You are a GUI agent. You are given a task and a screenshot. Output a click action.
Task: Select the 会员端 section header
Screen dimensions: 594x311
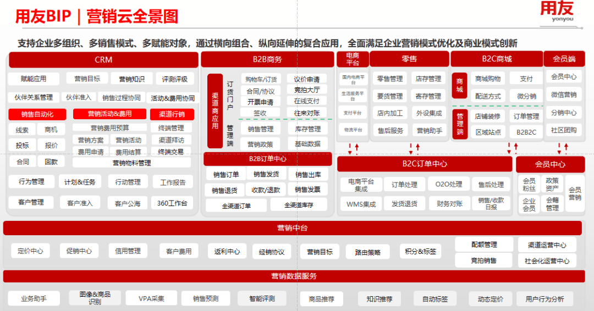pyautogui.click(x=564, y=59)
